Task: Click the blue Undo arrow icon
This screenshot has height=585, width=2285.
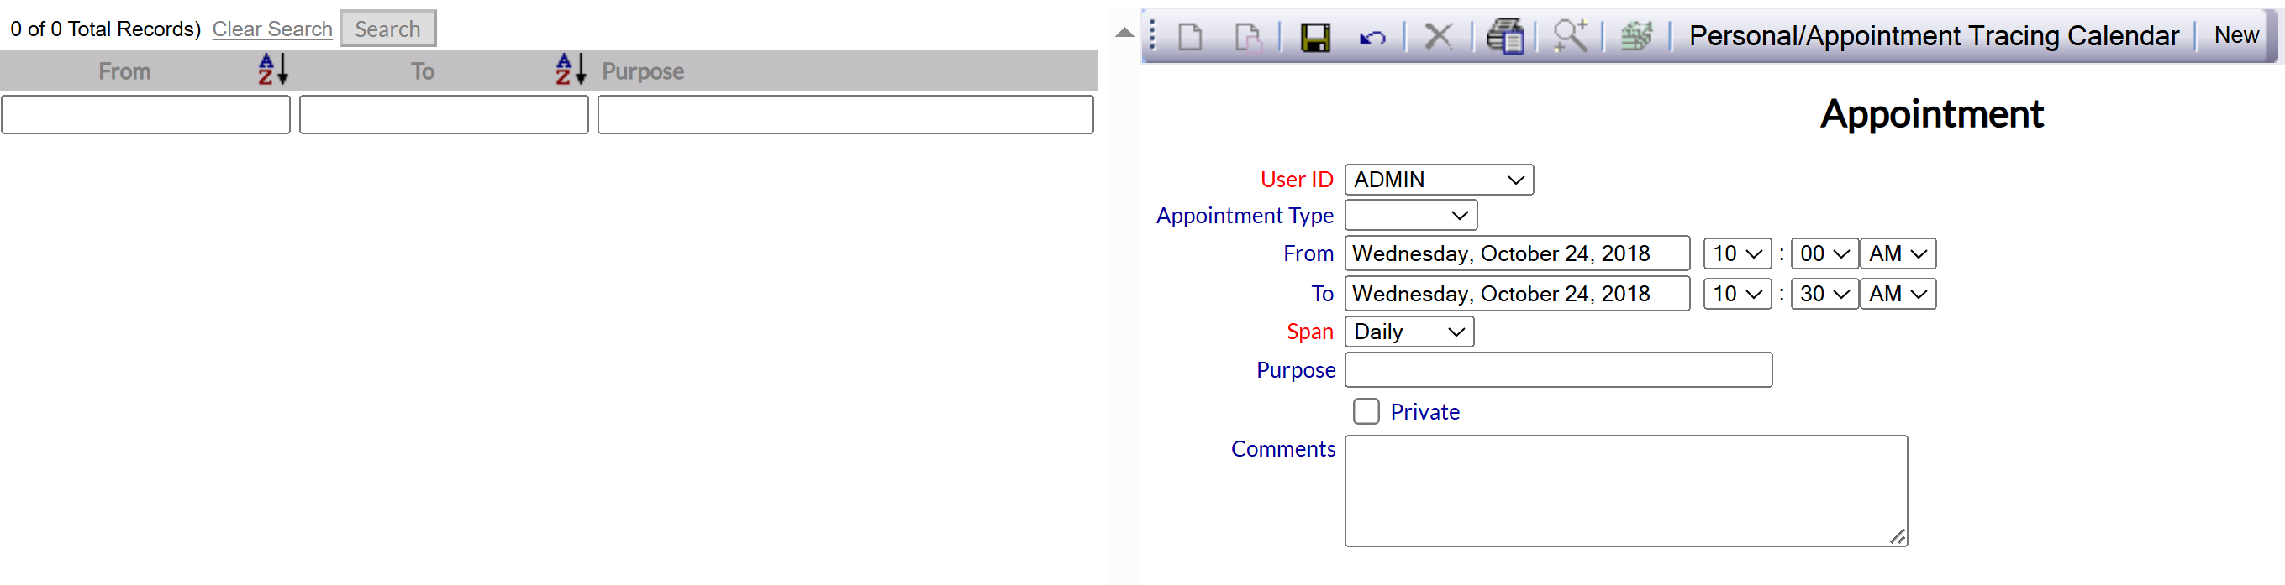Action: pos(1372,37)
